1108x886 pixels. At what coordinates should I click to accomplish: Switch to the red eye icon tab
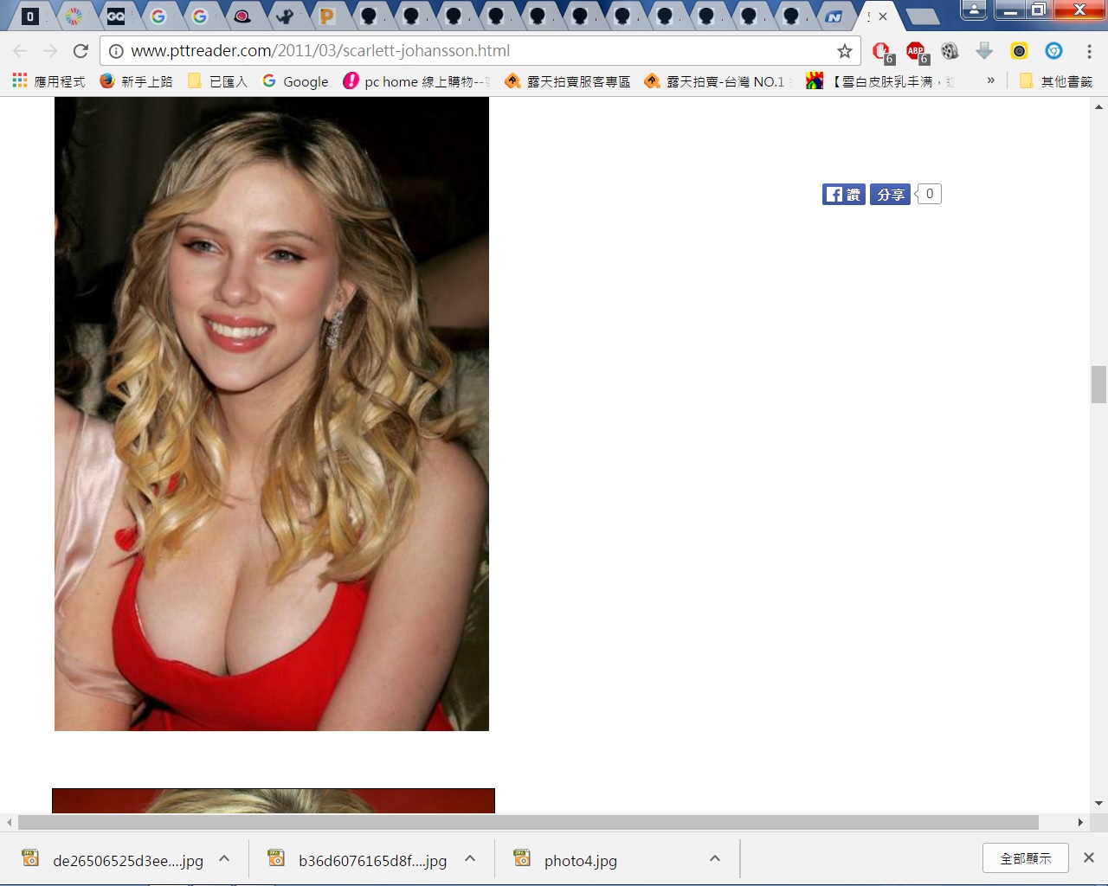pyautogui.click(x=242, y=16)
